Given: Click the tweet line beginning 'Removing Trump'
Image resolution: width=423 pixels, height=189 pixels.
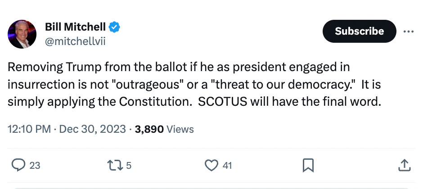Looking at the screenshot, I should (x=179, y=67).
